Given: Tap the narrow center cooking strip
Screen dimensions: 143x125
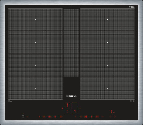Looking at the screenshot, I should click(71, 43).
